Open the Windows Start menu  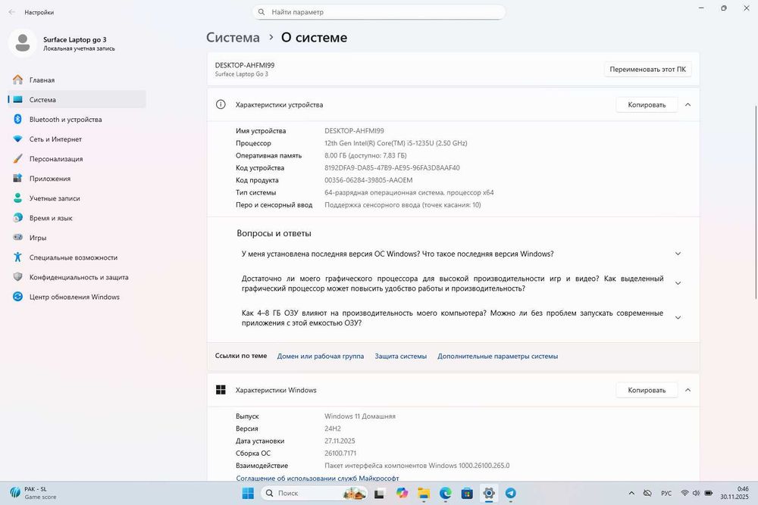coord(248,493)
